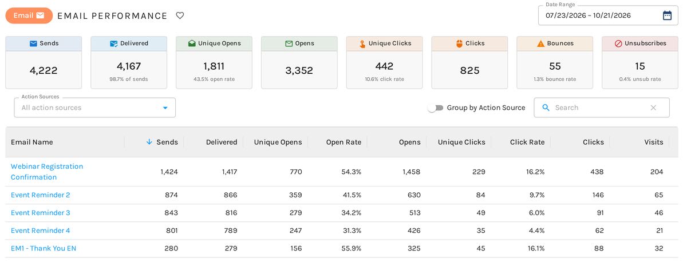Screen dimensions: 687x262
Task: Click the Unique Clicks value 442
Action: [x=385, y=66]
